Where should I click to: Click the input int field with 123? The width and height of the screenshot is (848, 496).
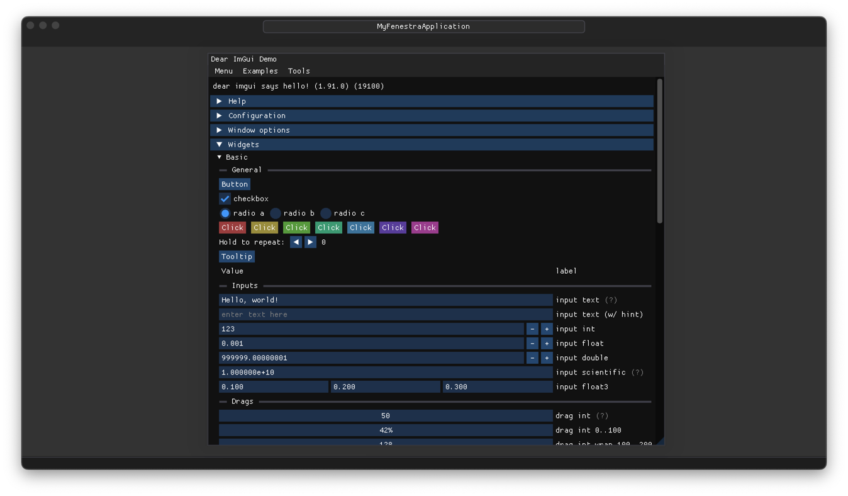point(371,329)
